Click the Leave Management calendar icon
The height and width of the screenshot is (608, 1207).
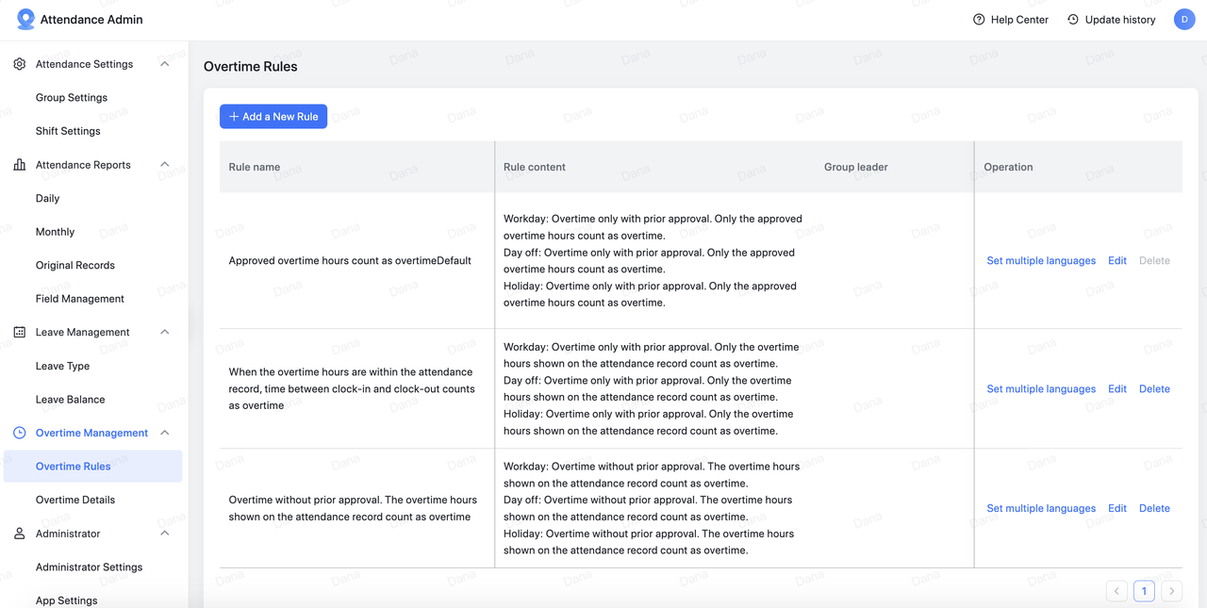pos(20,332)
